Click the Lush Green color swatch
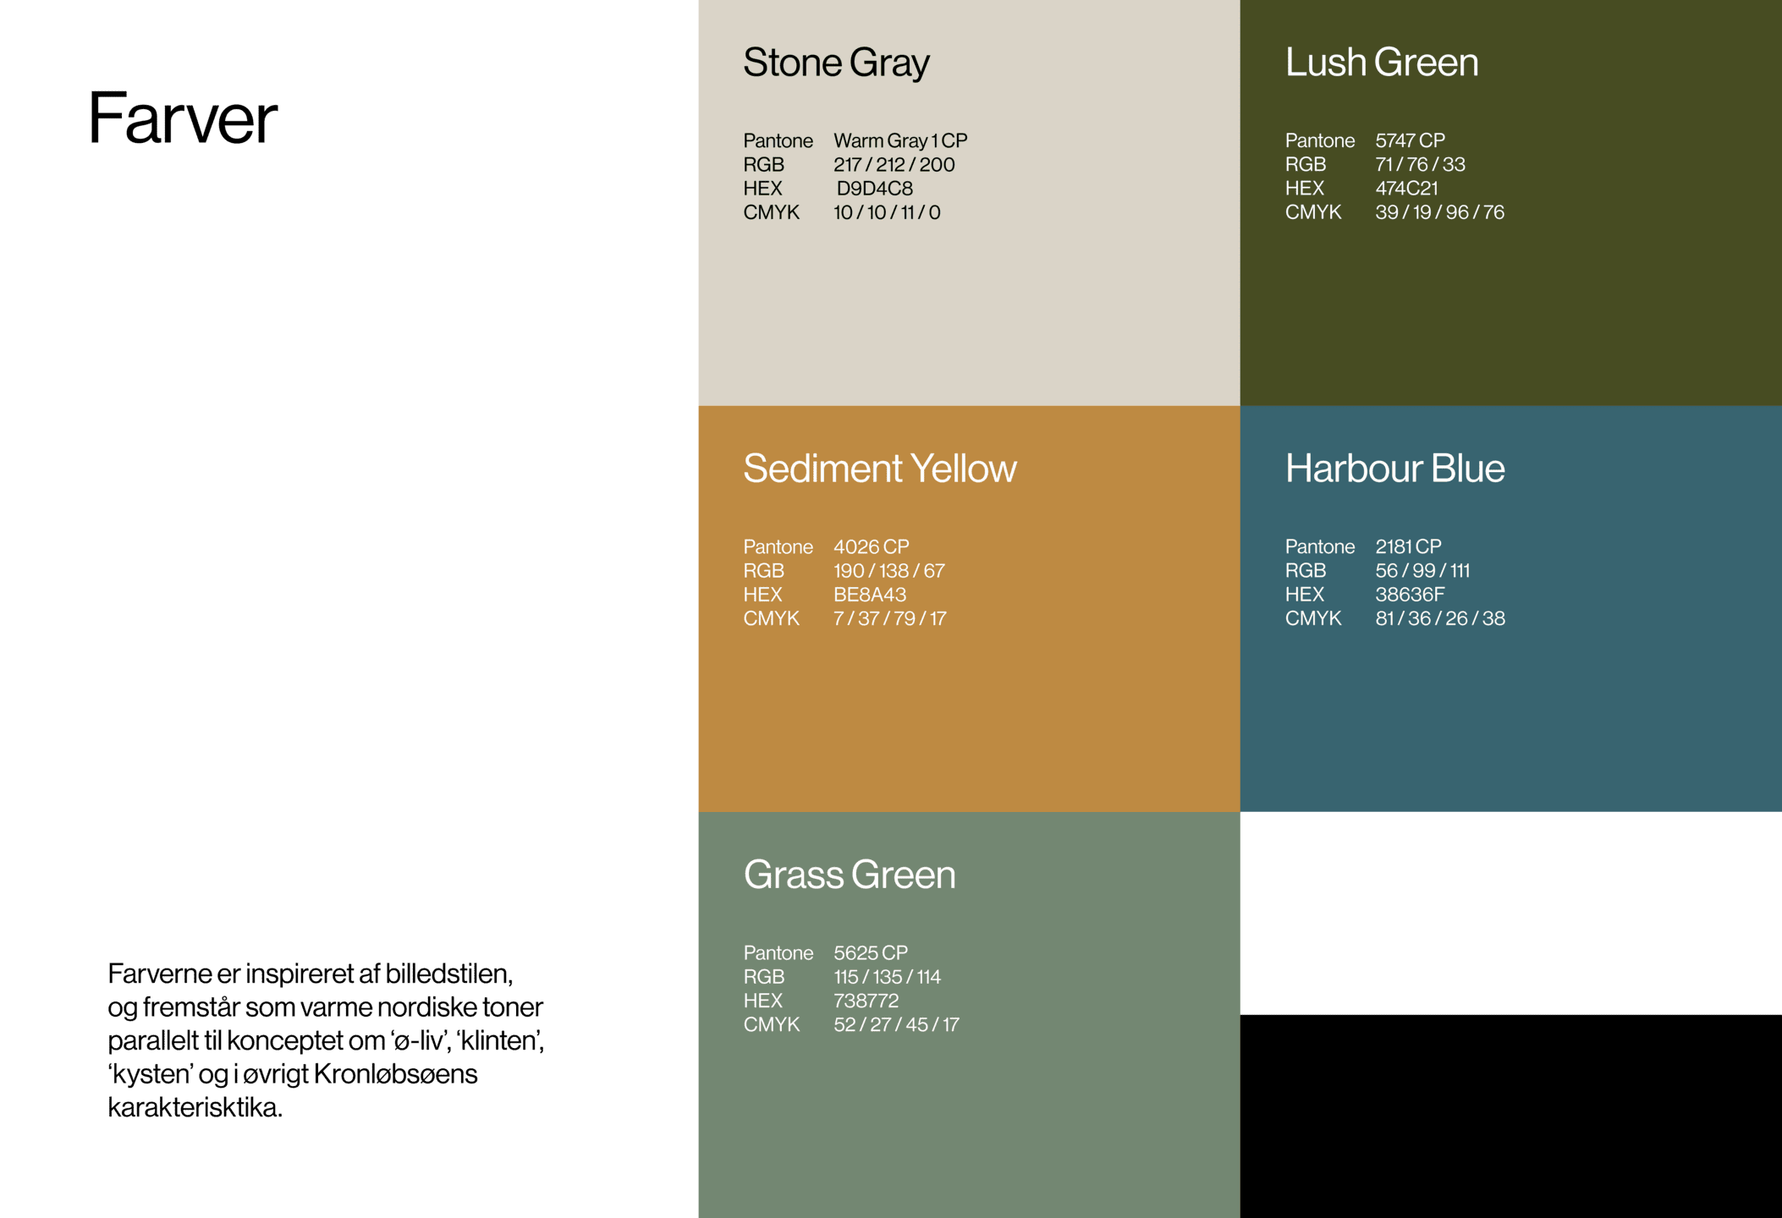The image size is (1782, 1218). pos(1510,313)
